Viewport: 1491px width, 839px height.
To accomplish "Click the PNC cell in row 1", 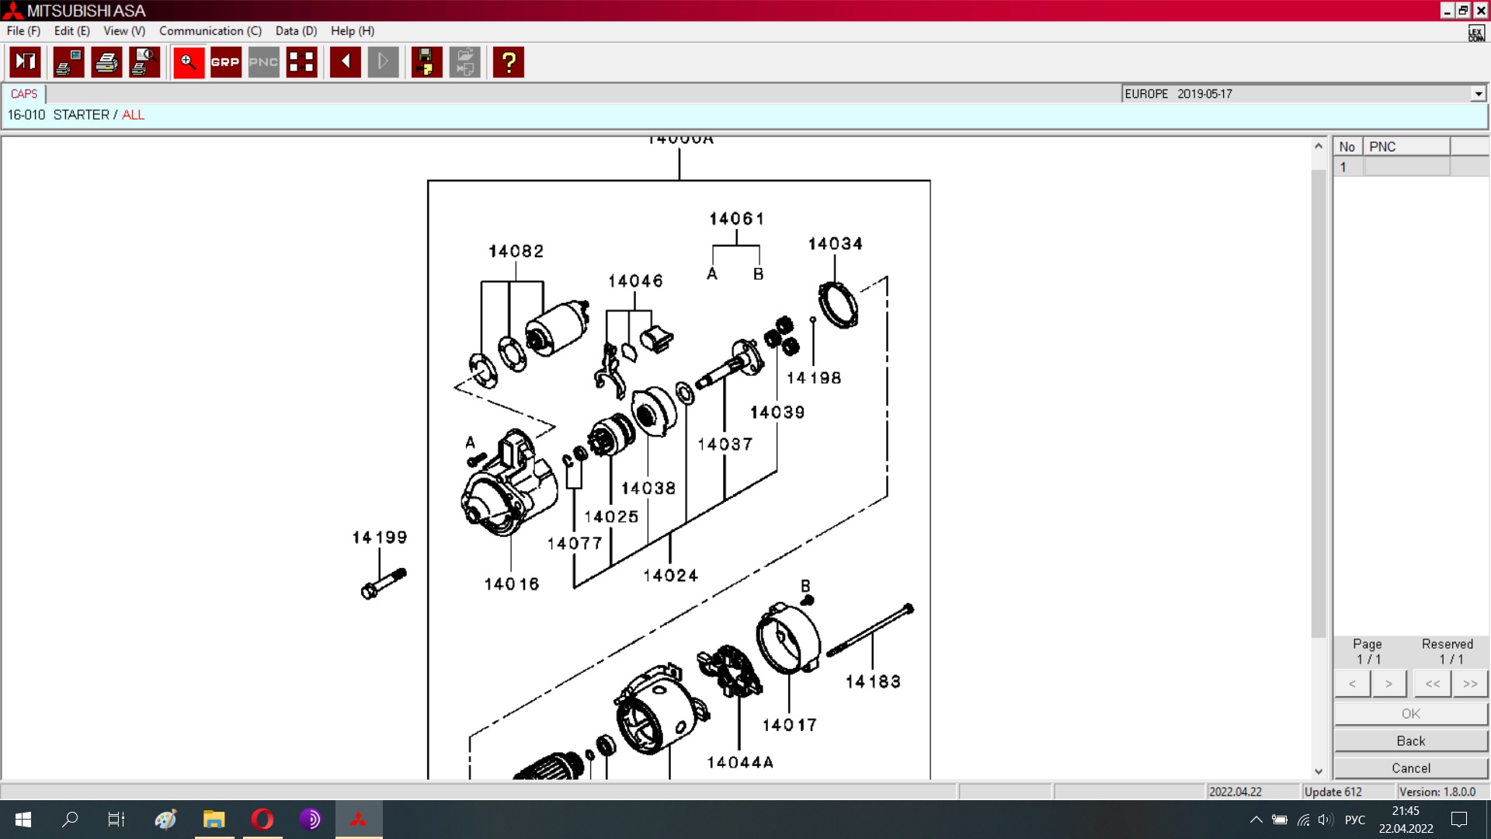I will tap(1406, 167).
